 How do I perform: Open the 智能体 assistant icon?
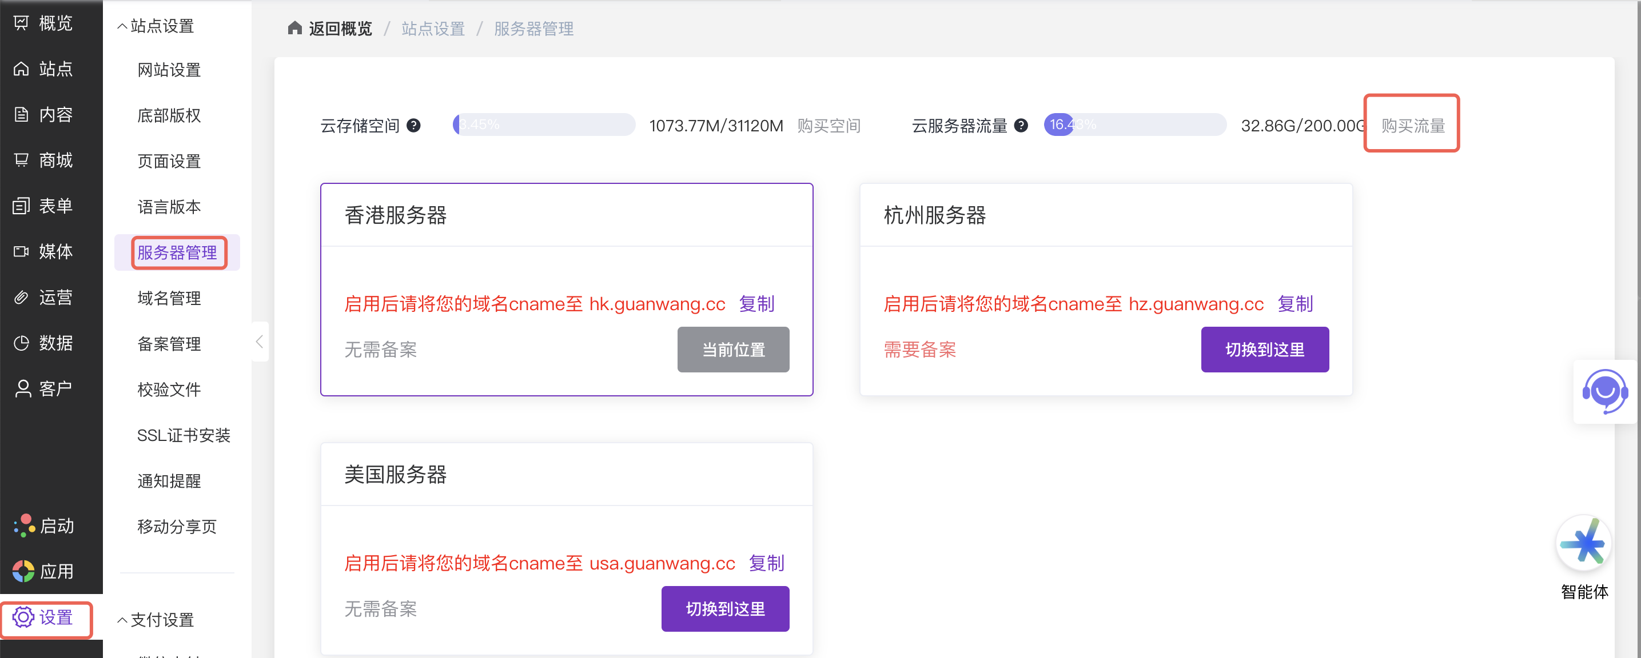(x=1584, y=543)
